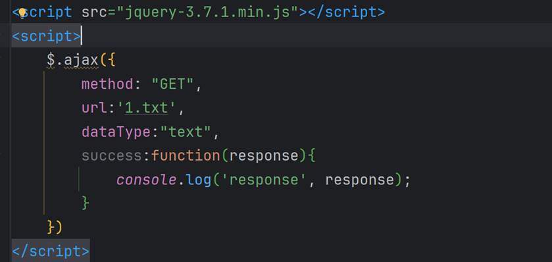The width and height of the screenshot is (552, 262).
Task: Click the yellow lightbulb quick-fix icon
Action: (x=22, y=13)
